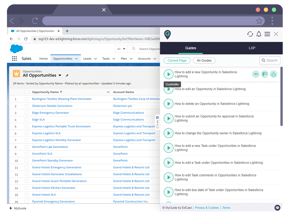This screenshot has height=219, width=290.
Task: Open Opportunity Name column actions chevron
Action: (108, 92)
